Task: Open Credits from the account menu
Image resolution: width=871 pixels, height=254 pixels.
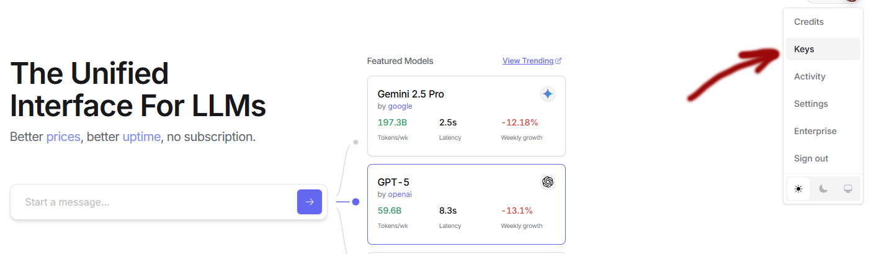Action: (809, 22)
